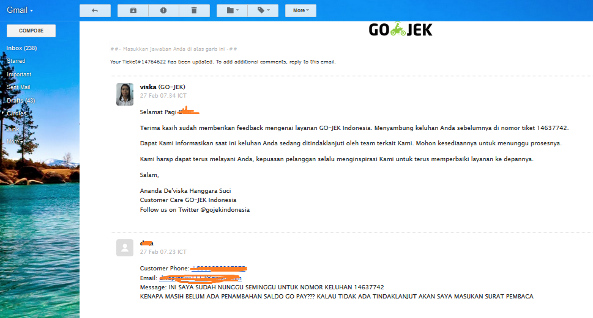Click 'Customer Care GO-JEK Indonesia' signature line
This screenshot has height=318, width=593.
coord(188,200)
